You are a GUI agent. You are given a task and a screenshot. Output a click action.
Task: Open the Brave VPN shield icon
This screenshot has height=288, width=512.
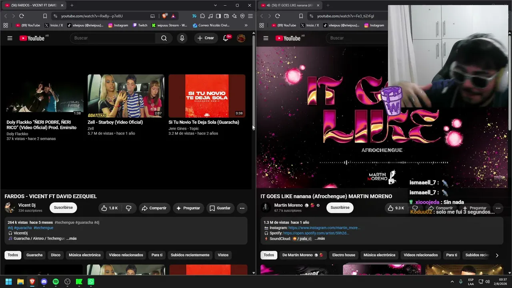coord(242,16)
